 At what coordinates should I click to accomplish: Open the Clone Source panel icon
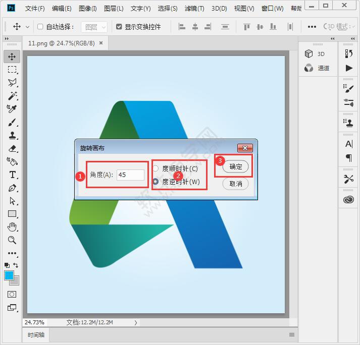(x=348, y=123)
